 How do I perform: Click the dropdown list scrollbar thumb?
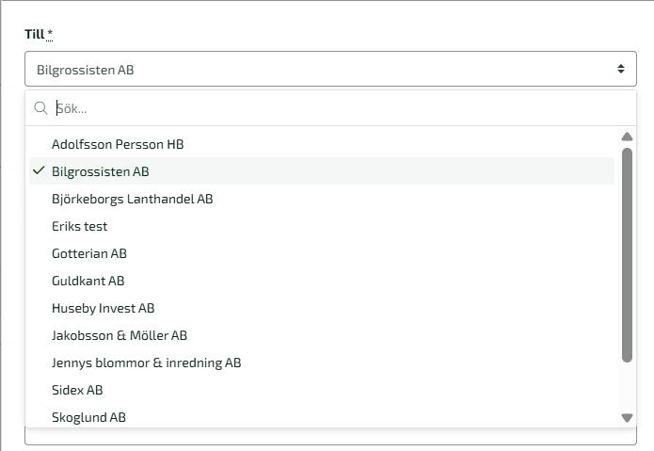(628, 254)
